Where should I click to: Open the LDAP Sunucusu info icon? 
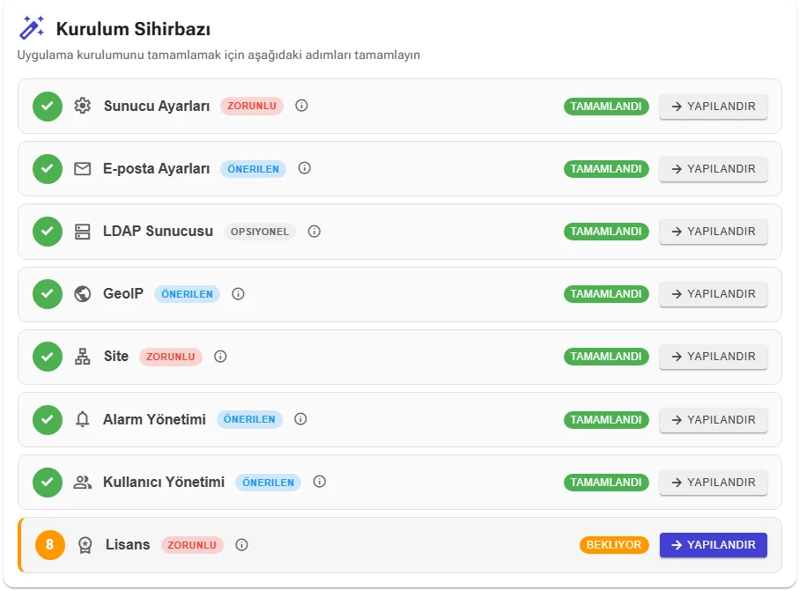click(314, 232)
